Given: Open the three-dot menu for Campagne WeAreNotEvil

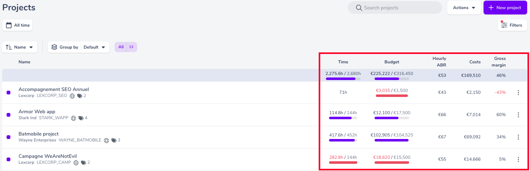Looking at the screenshot, I should point(518,159).
